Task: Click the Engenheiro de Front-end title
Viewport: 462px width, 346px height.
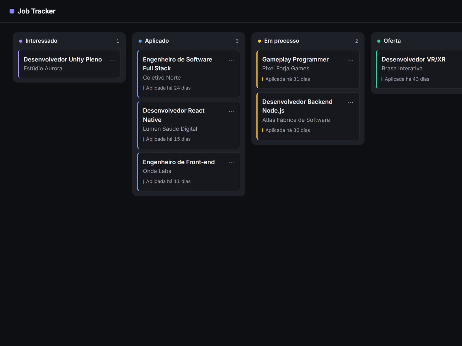Action: point(179,162)
